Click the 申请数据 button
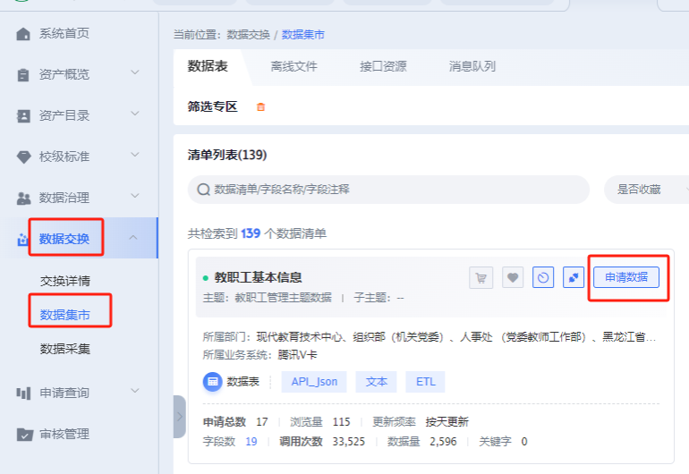689x474 pixels. point(626,277)
